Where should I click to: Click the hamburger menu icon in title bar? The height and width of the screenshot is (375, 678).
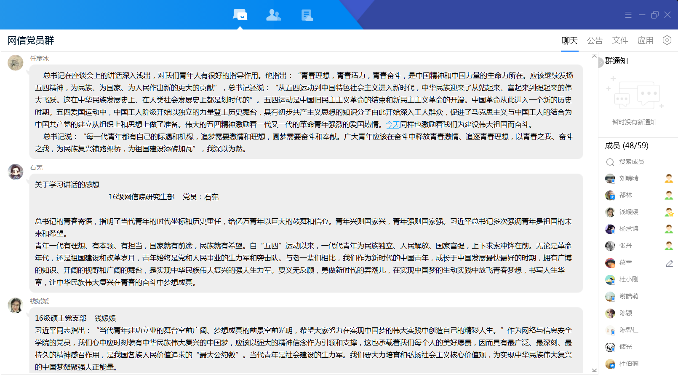coord(628,15)
